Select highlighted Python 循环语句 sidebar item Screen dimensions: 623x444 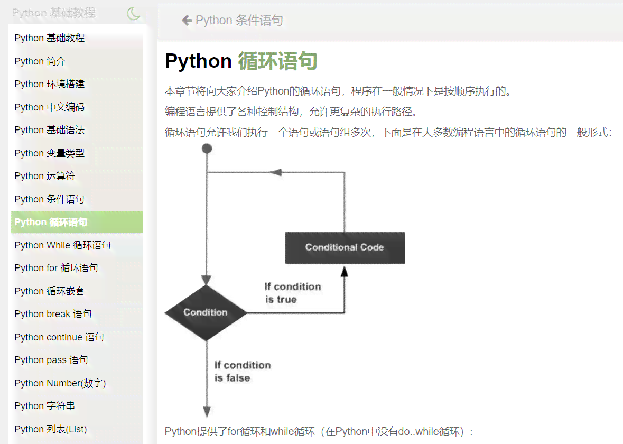point(77,222)
